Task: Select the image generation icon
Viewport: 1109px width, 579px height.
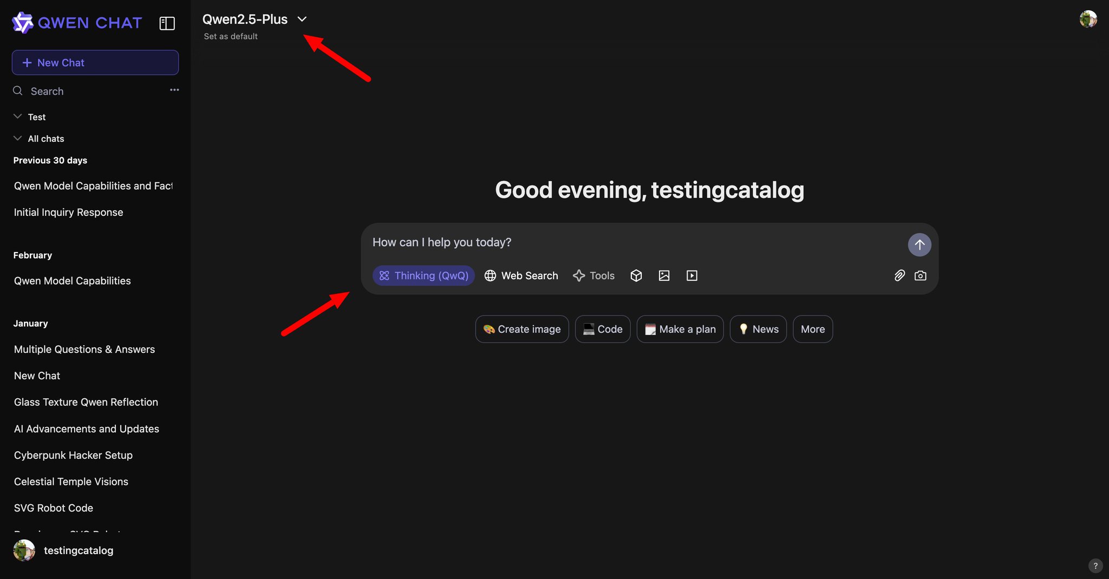Action: click(x=664, y=275)
